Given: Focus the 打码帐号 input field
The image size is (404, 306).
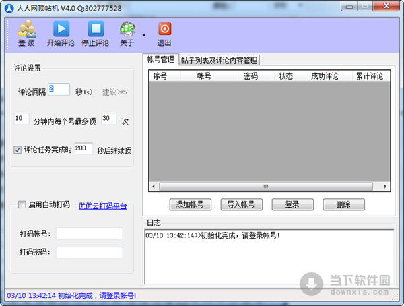Looking at the screenshot, I should coord(89,234).
